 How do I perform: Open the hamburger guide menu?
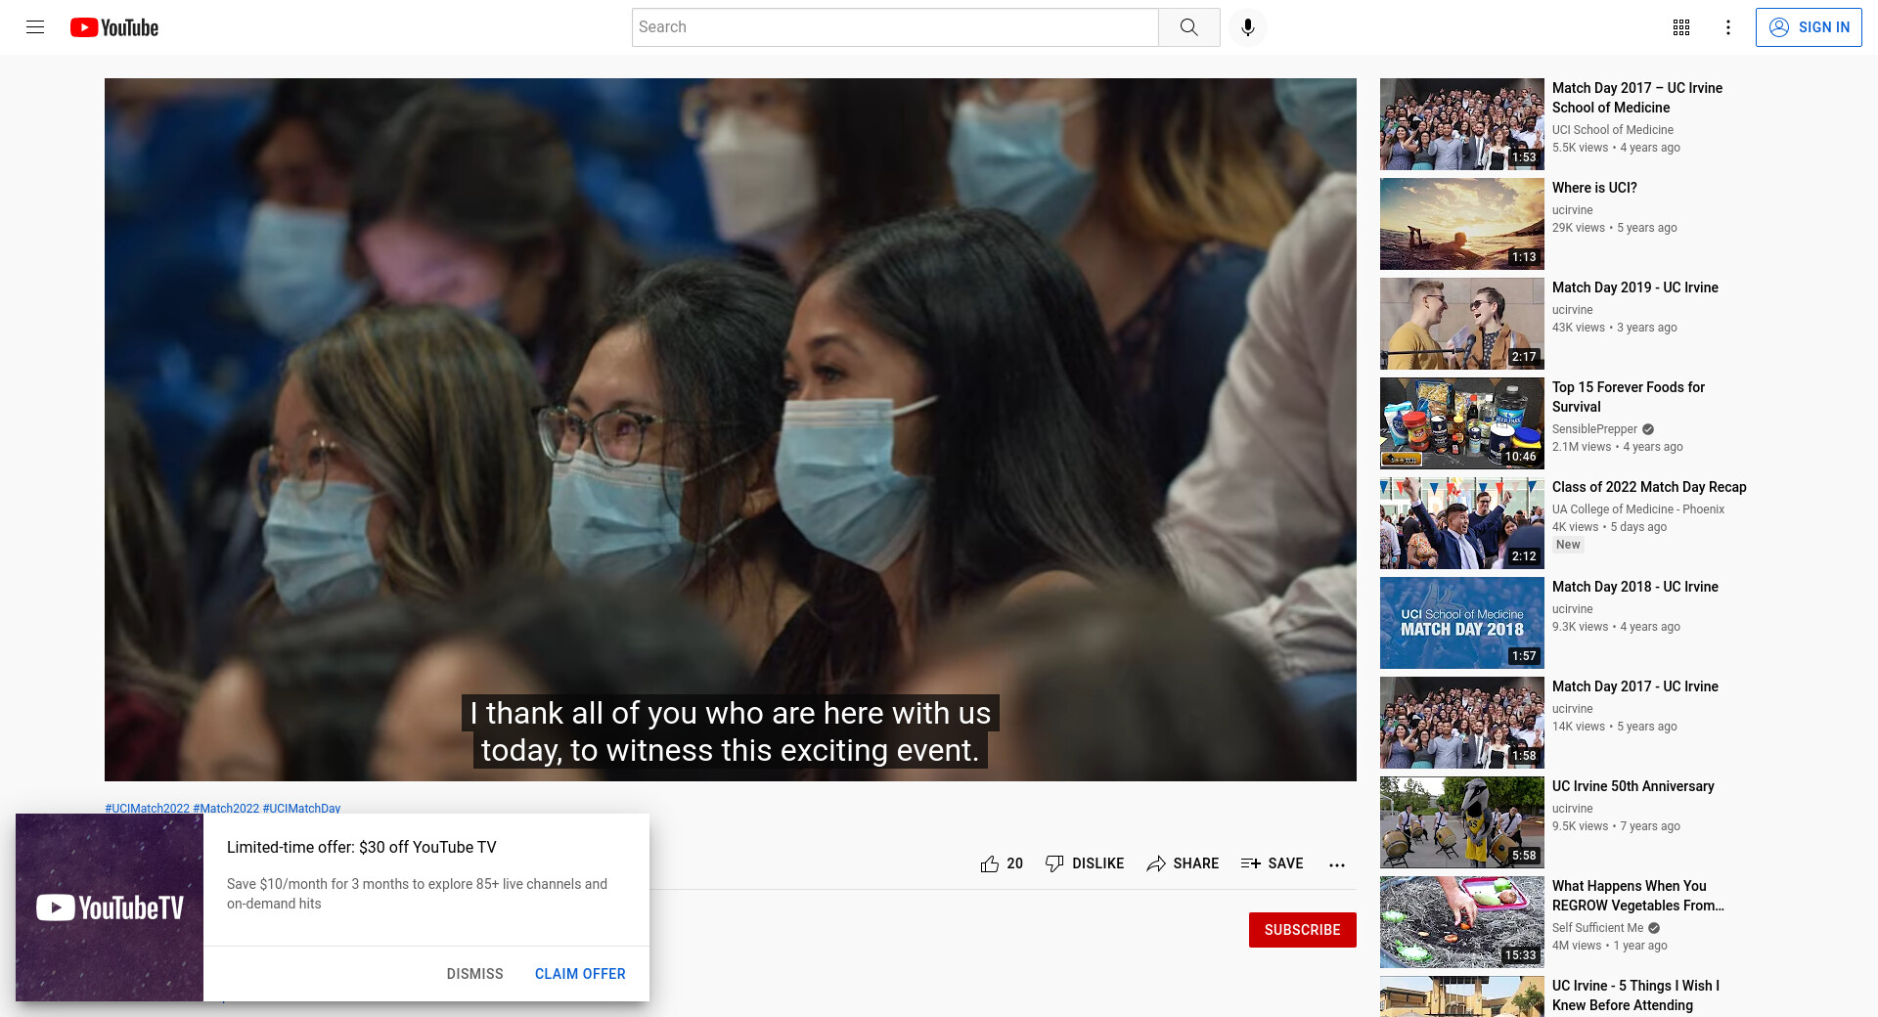[35, 27]
